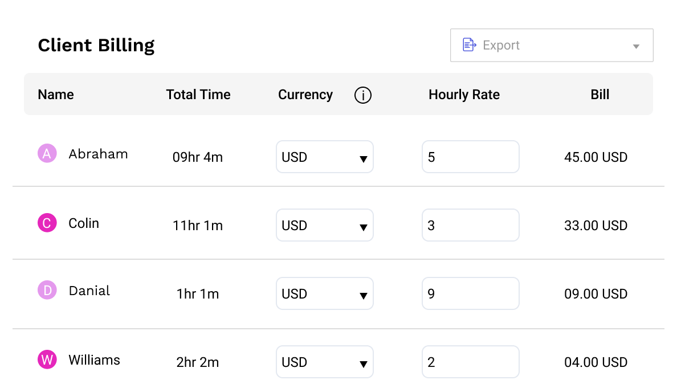677x384 pixels.
Task: Select Williams' avatar icon
Action: point(47,360)
